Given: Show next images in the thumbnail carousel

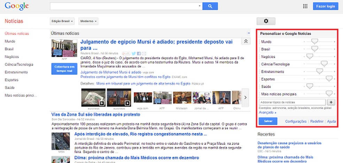Looking at the screenshot, I should pyautogui.click(x=245, y=98).
